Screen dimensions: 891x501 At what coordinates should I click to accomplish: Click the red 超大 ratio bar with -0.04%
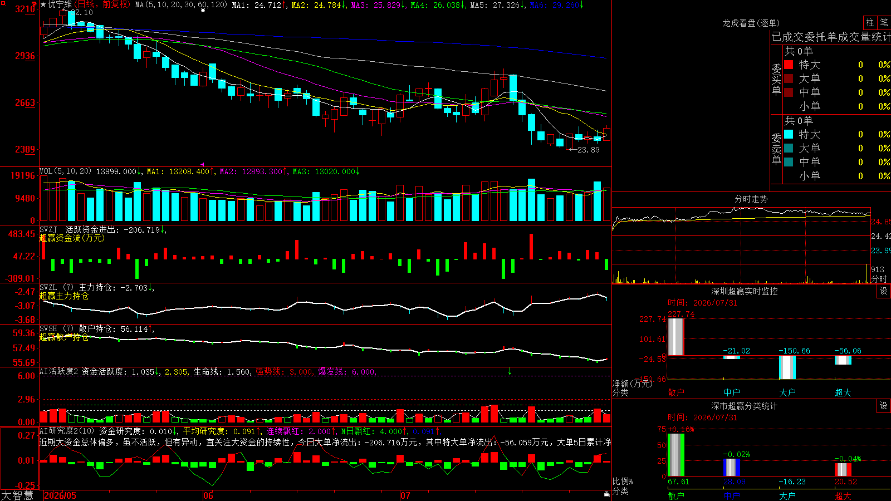(843, 470)
